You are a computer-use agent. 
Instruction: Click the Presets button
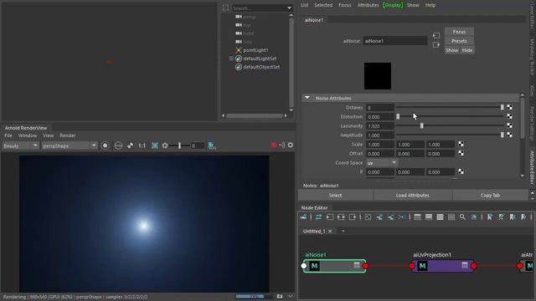[459, 41]
